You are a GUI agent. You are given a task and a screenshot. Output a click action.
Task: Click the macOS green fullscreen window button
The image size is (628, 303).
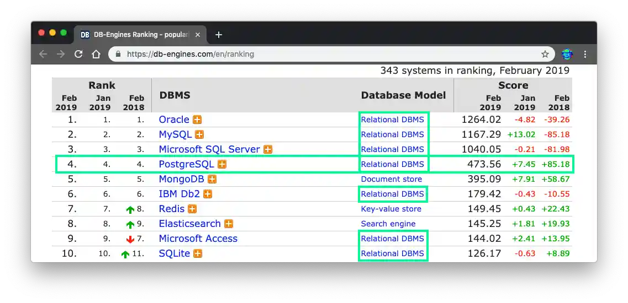(64, 33)
